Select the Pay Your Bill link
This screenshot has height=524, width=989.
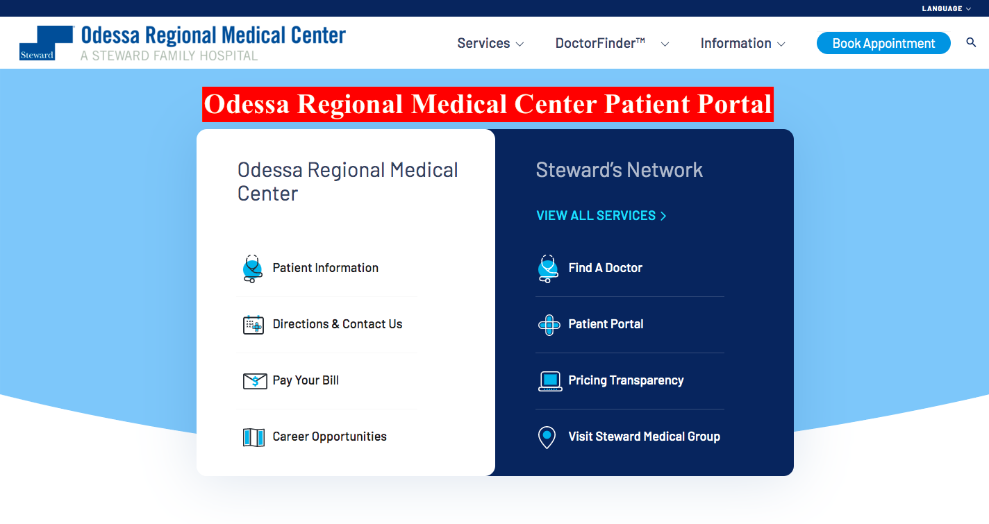click(306, 380)
